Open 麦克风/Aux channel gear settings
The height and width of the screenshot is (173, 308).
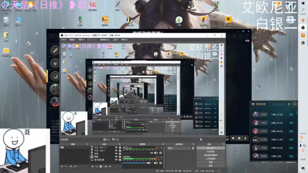coord(161,153)
